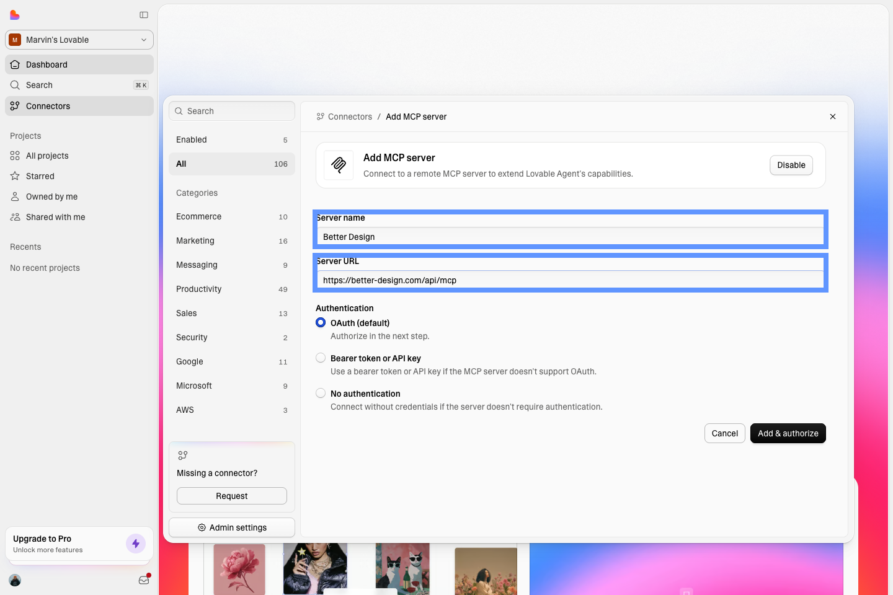Filter by Ecommerce category
The width and height of the screenshot is (893, 595).
[x=232, y=216]
